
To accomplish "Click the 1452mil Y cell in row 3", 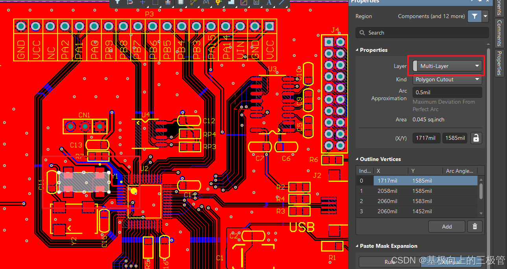I will coord(422,211).
